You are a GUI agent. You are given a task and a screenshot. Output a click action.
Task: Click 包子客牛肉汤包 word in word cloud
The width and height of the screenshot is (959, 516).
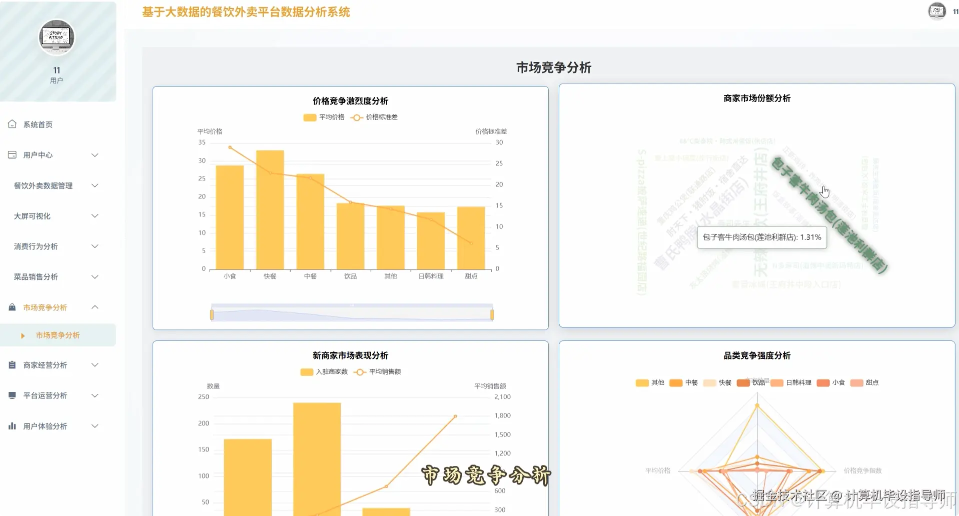(x=829, y=214)
